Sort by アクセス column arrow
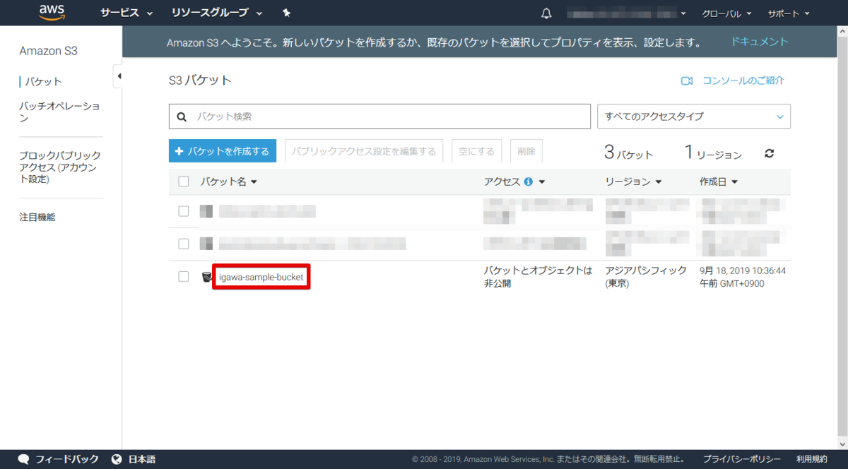This screenshot has height=469, width=848. [x=542, y=182]
